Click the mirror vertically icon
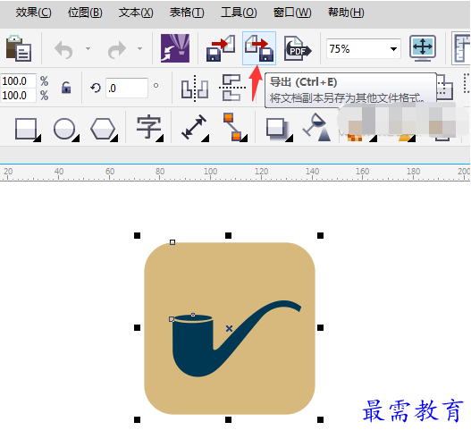Image resolution: width=471 pixels, height=439 pixels. click(x=231, y=88)
